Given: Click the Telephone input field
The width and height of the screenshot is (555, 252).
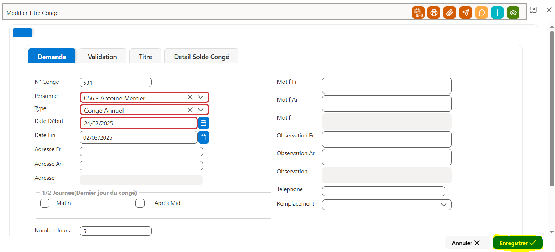Looking at the screenshot, I should pyautogui.click(x=383, y=191).
